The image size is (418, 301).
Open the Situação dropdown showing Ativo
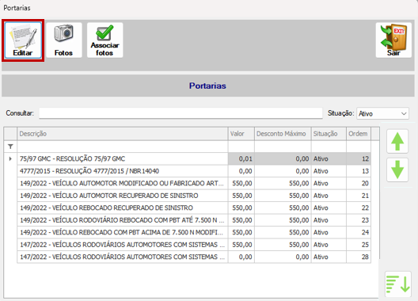382,114
